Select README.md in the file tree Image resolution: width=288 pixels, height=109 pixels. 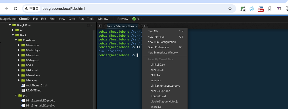tap(34, 90)
